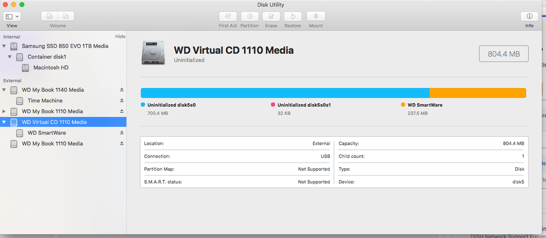Image resolution: width=546 pixels, height=238 pixels.
Task: Click the External section header
Action: click(x=12, y=80)
